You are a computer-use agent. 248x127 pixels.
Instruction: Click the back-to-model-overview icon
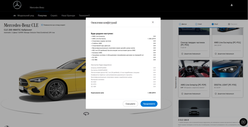42,25
